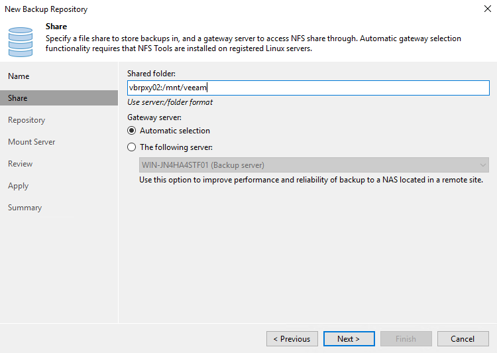Click the Finish button
This screenshot has width=497, height=353.
(x=406, y=339)
